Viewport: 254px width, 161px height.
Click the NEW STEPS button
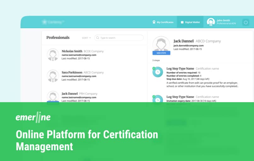[x=161, y=53]
